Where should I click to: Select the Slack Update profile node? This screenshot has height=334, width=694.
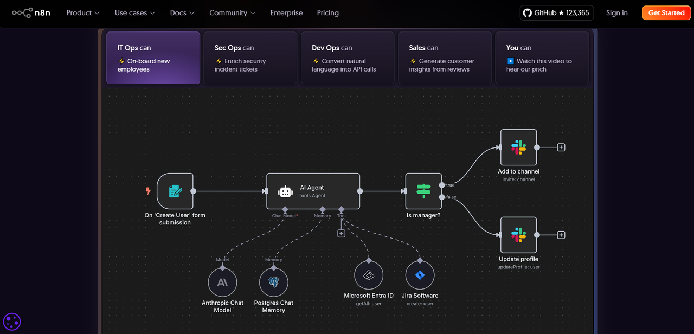point(519,235)
